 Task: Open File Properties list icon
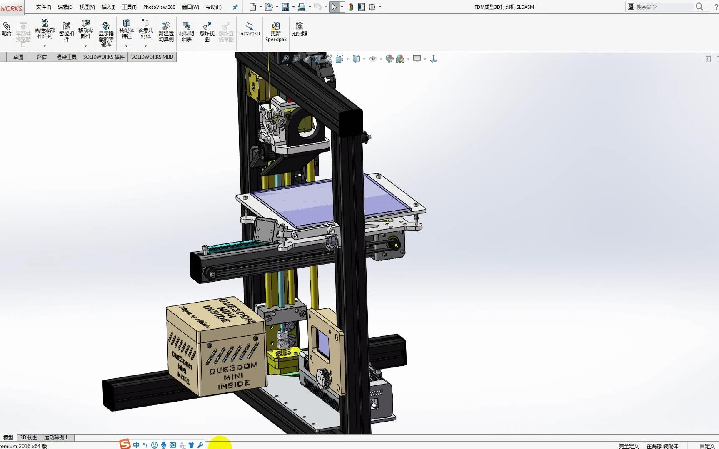(361, 7)
